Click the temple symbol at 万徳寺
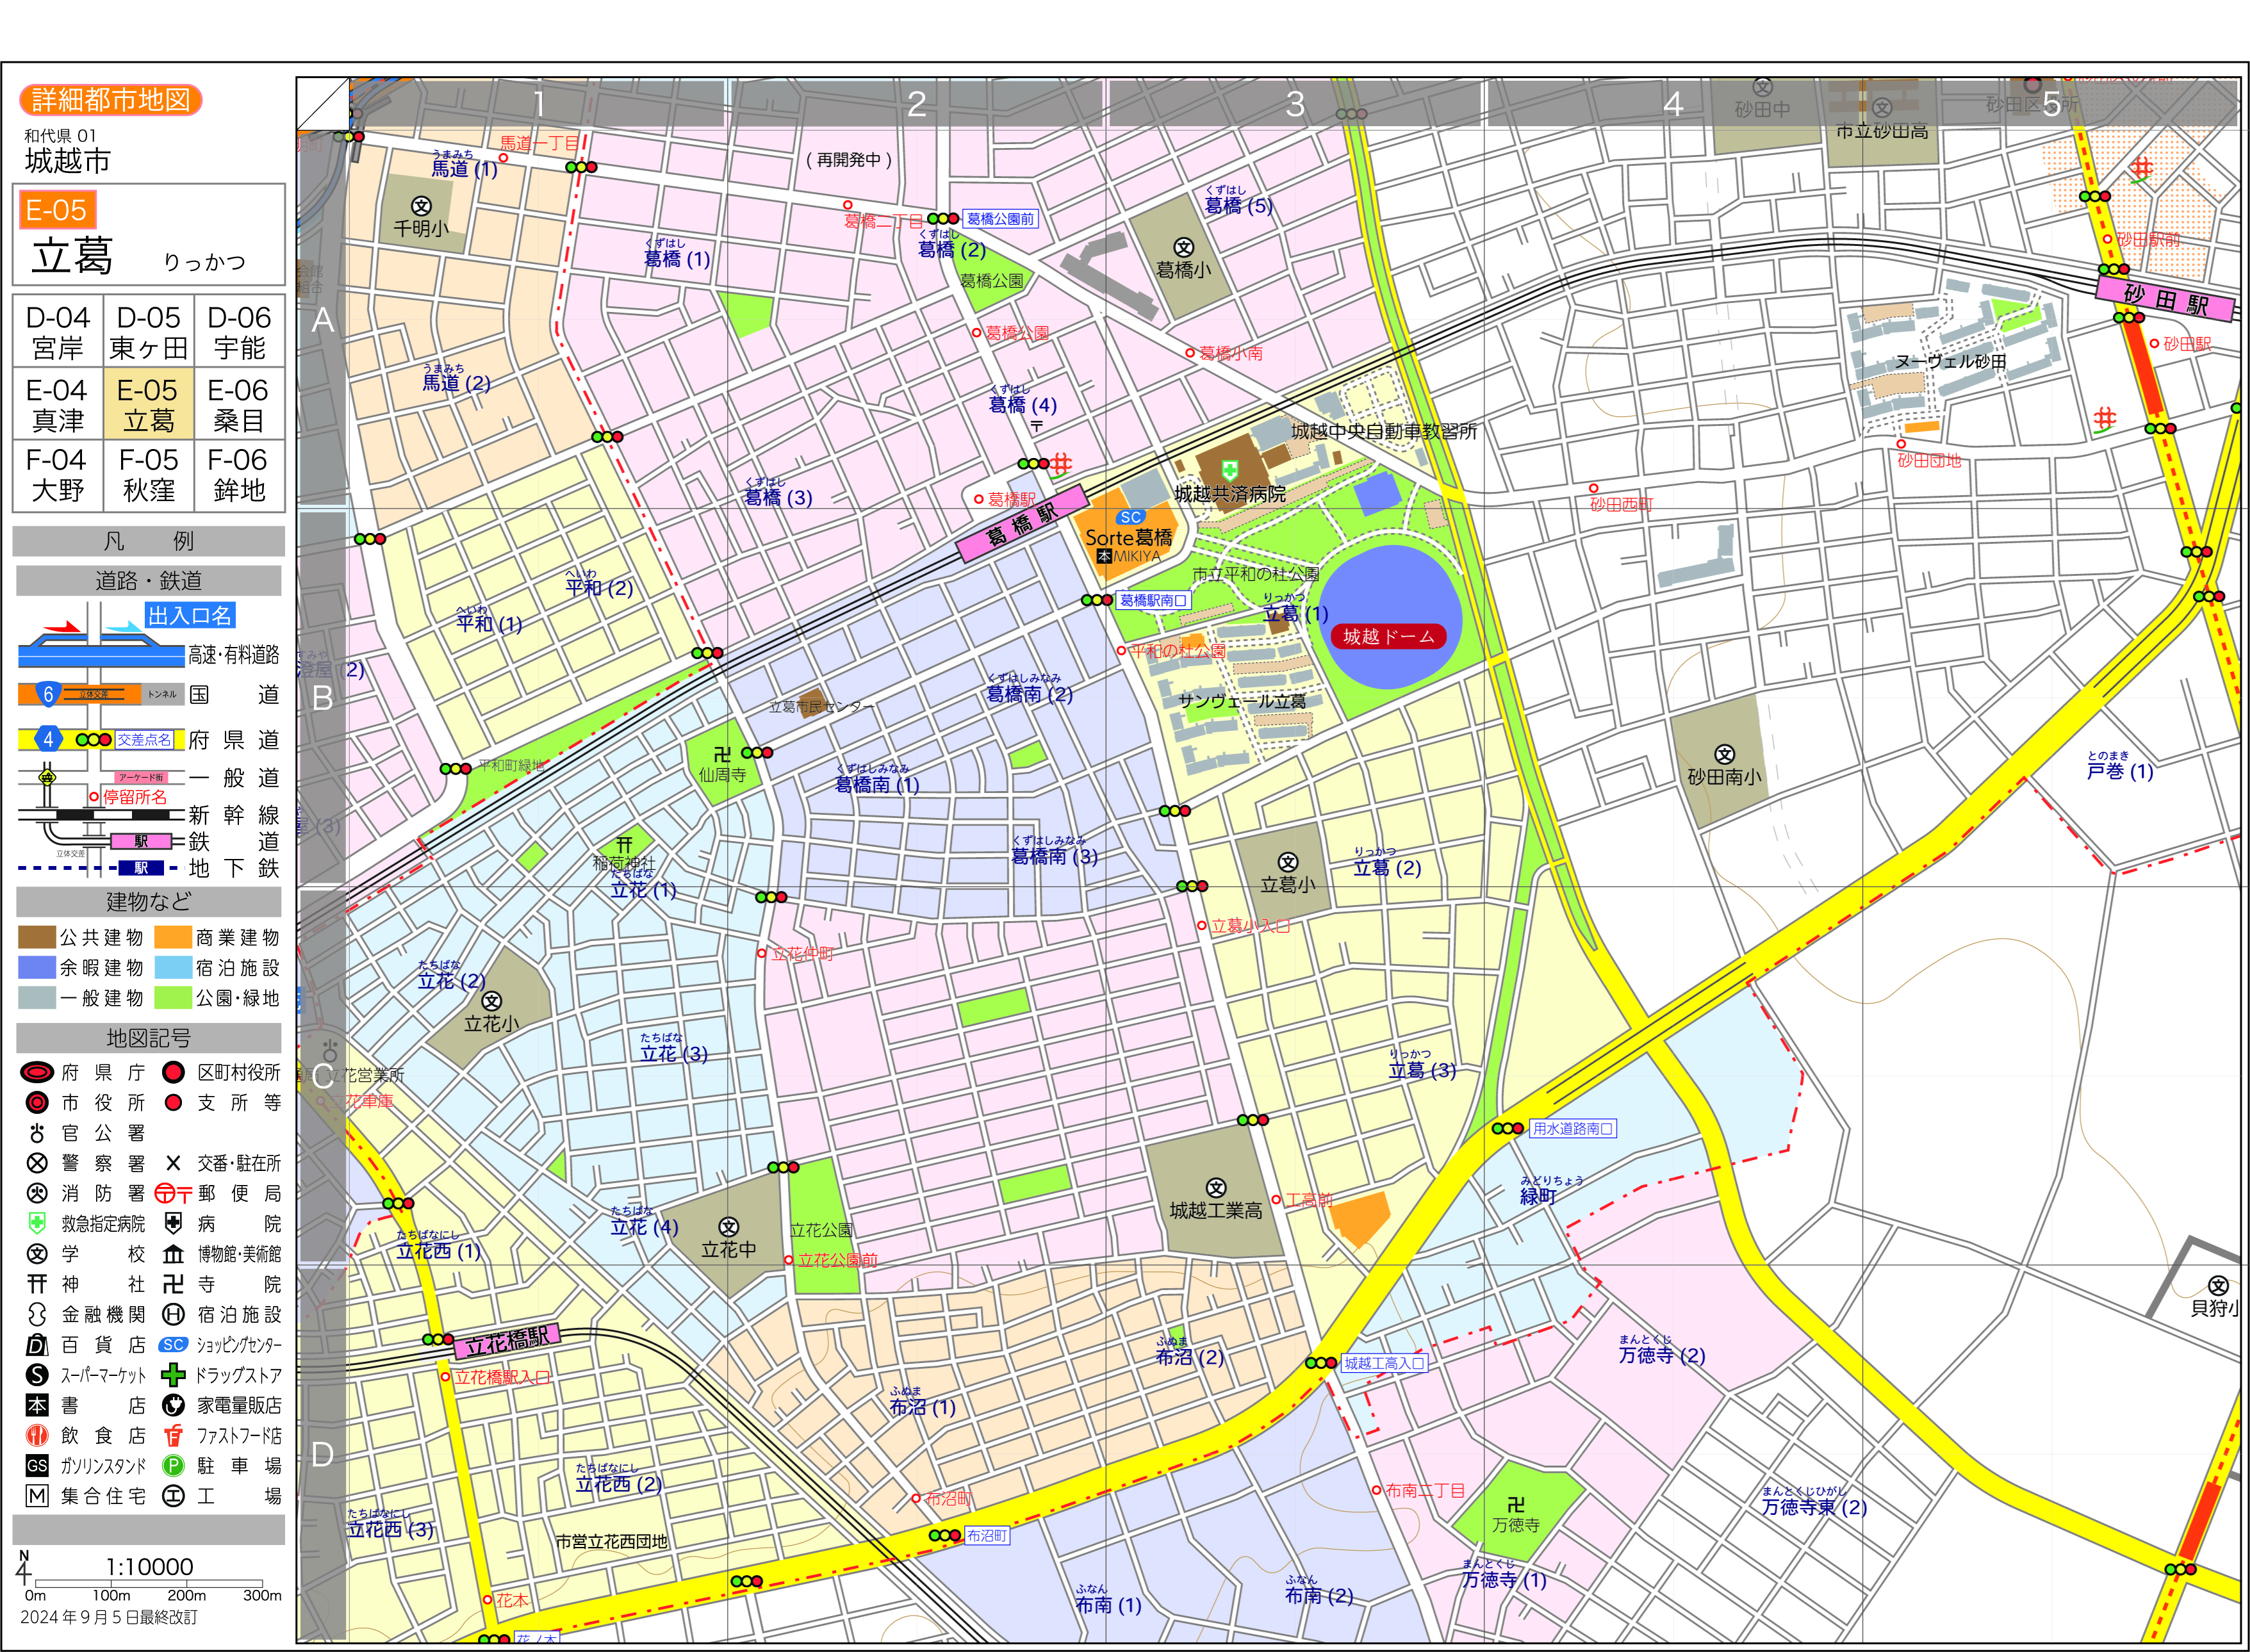Screen dimensions: 2250x1652 pyautogui.click(x=1516, y=1504)
